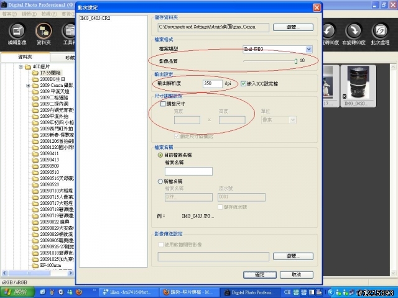The width and height of the screenshot is (398, 298).
Task: Click the thumbnail pane scroll up arrow
Action: coord(393,67)
